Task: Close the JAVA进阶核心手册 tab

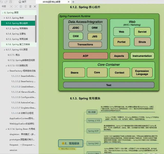Action: (x=69, y=2)
